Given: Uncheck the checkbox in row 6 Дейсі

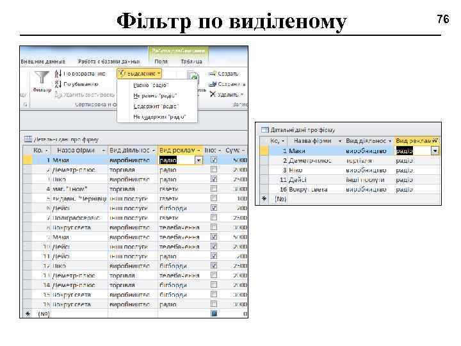Looking at the screenshot, I should point(214,208).
